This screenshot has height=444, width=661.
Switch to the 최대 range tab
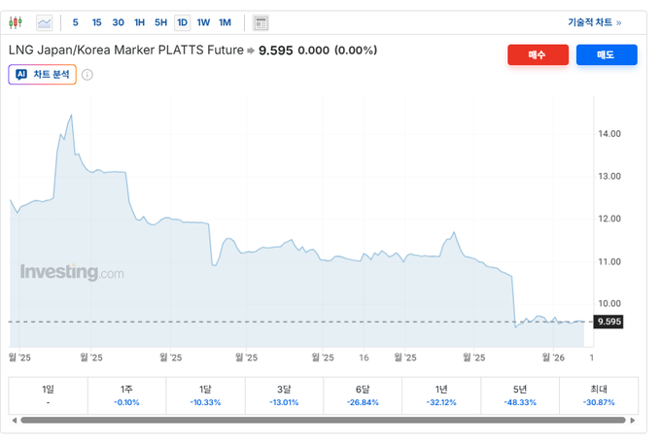tap(598, 394)
